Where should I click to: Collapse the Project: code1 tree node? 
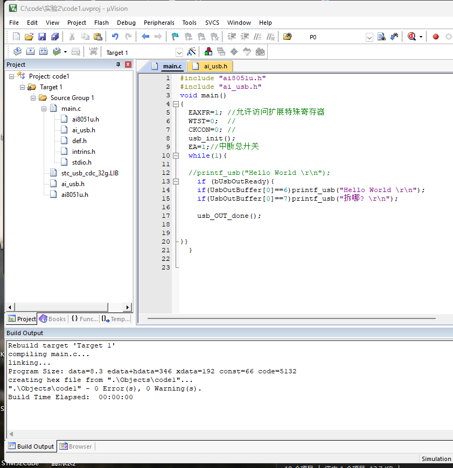[11, 77]
